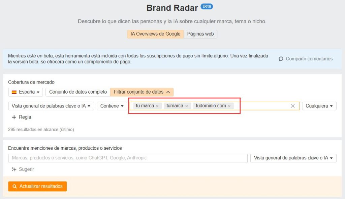Screen dimensions: 345x199
Task: Add a new filter Regla
Action: point(22,117)
